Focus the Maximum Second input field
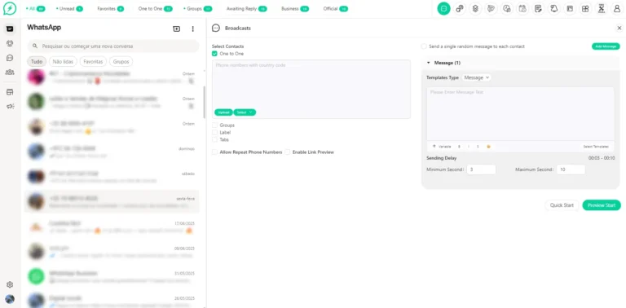Screen dimensions: 626x308 tap(571, 169)
